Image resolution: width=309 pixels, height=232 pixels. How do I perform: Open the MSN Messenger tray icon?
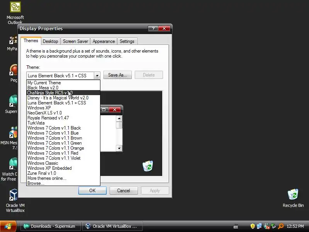point(267,226)
